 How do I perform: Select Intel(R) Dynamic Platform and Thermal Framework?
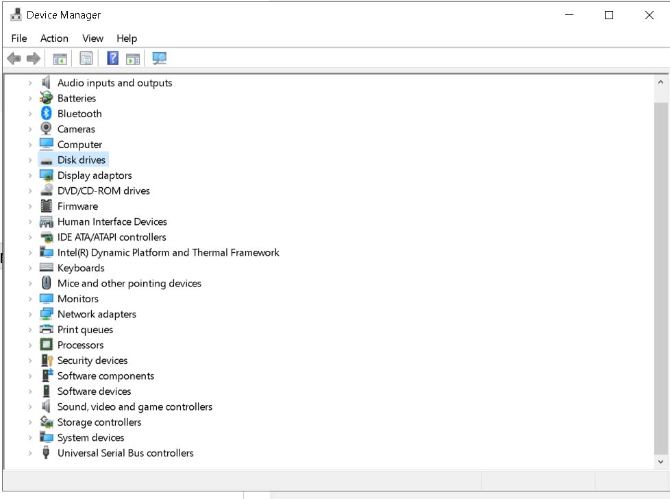pos(169,252)
